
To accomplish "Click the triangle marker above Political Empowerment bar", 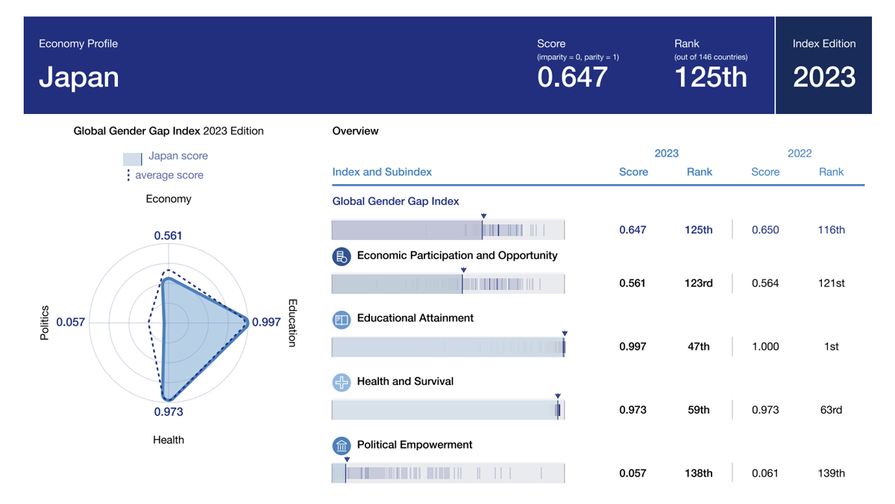I will [x=347, y=460].
